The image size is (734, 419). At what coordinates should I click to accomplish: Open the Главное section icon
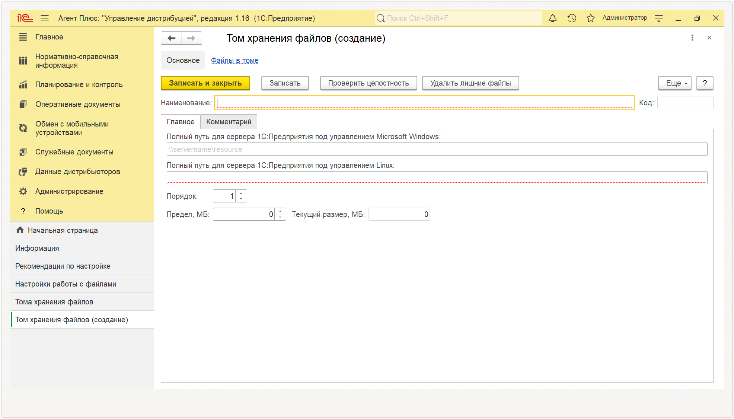tap(23, 37)
